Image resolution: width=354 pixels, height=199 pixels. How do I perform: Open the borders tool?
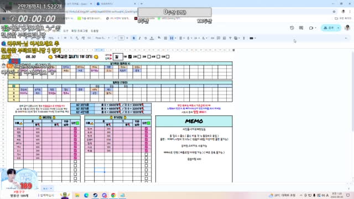(165, 38)
